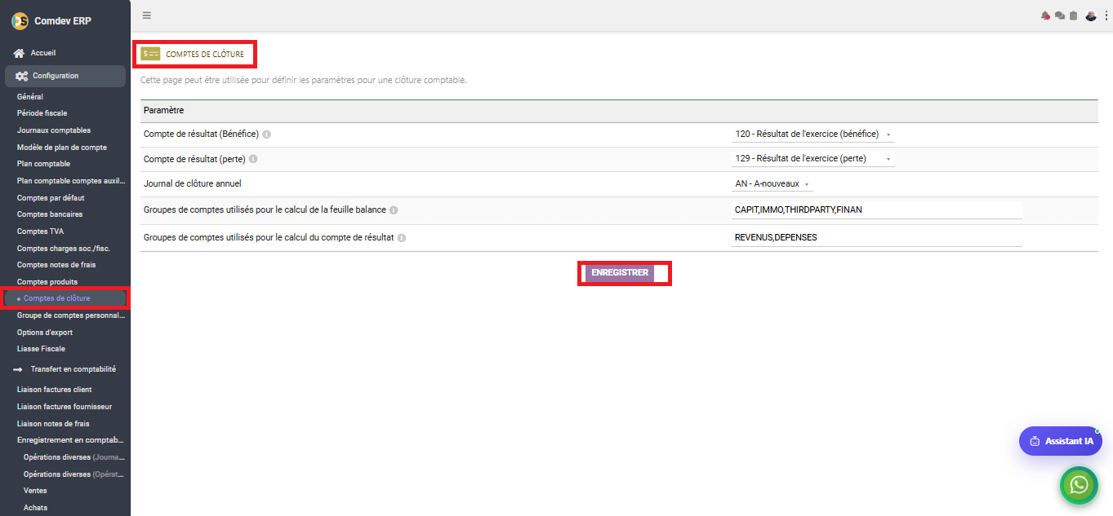Open Comptes TVA
This screenshot has width=1113, height=516.
[40, 232]
